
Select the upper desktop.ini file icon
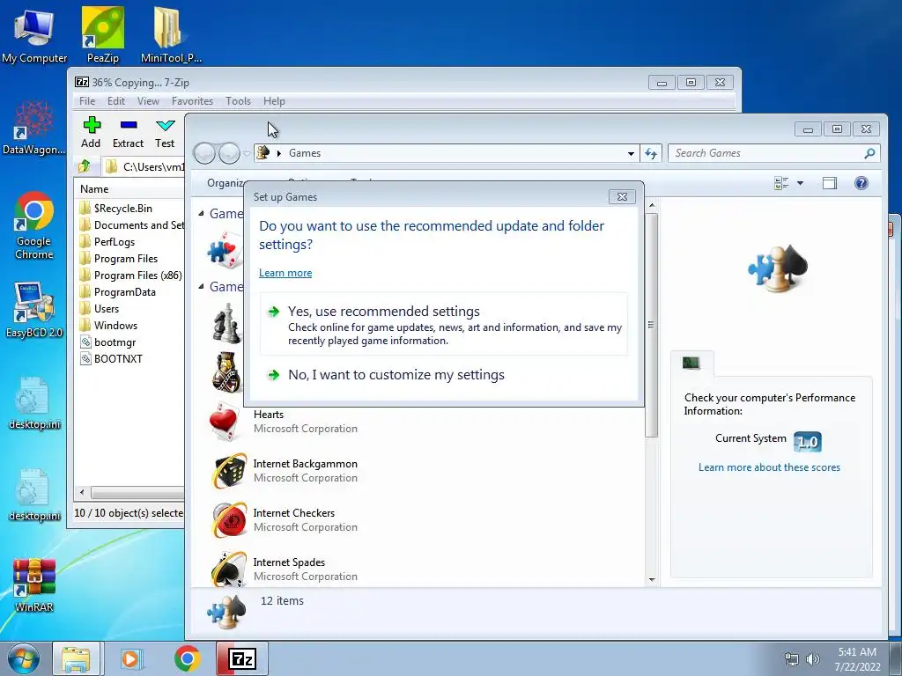(x=34, y=403)
